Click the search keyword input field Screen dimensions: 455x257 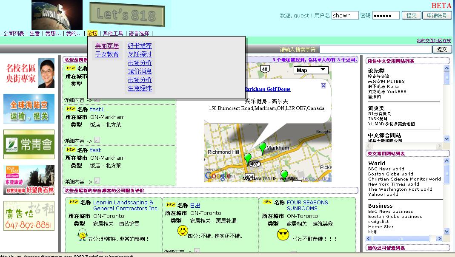pyautogui.click(x=375, y=50)
